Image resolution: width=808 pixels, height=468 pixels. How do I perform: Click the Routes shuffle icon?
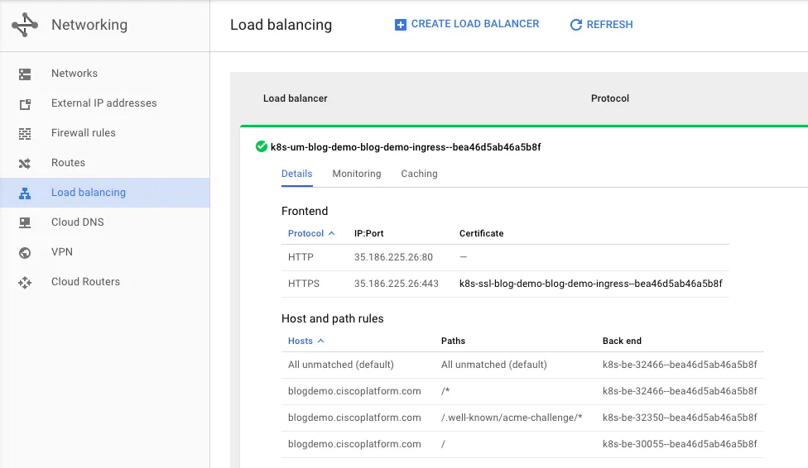point(25,164)
